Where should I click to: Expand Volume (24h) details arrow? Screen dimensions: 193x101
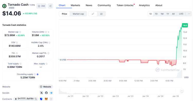[49, 32]
